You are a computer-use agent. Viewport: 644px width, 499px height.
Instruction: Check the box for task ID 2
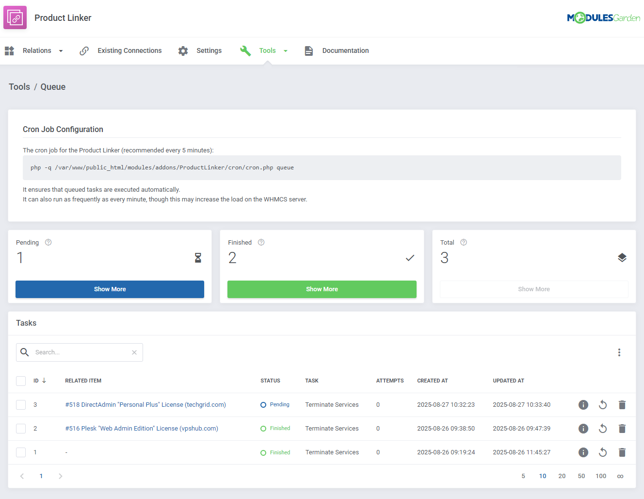21,429
